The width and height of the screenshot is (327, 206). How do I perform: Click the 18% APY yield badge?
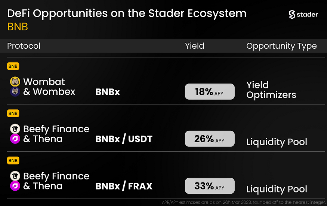210,91
